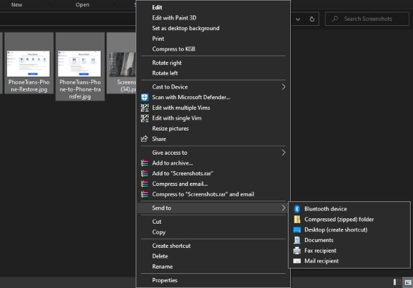Select Share in the context menu
The image size is (413, 288).
click(x=213, y=139)
